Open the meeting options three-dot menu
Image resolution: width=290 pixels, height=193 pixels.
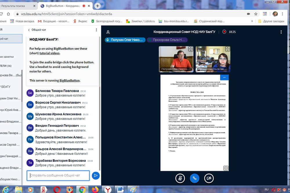tap(281, 32)
